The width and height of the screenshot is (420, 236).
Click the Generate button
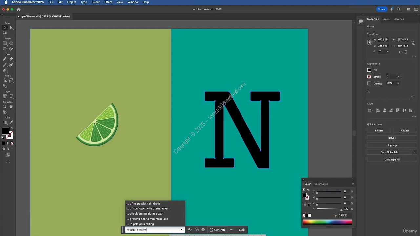click(x=218, y=230)
